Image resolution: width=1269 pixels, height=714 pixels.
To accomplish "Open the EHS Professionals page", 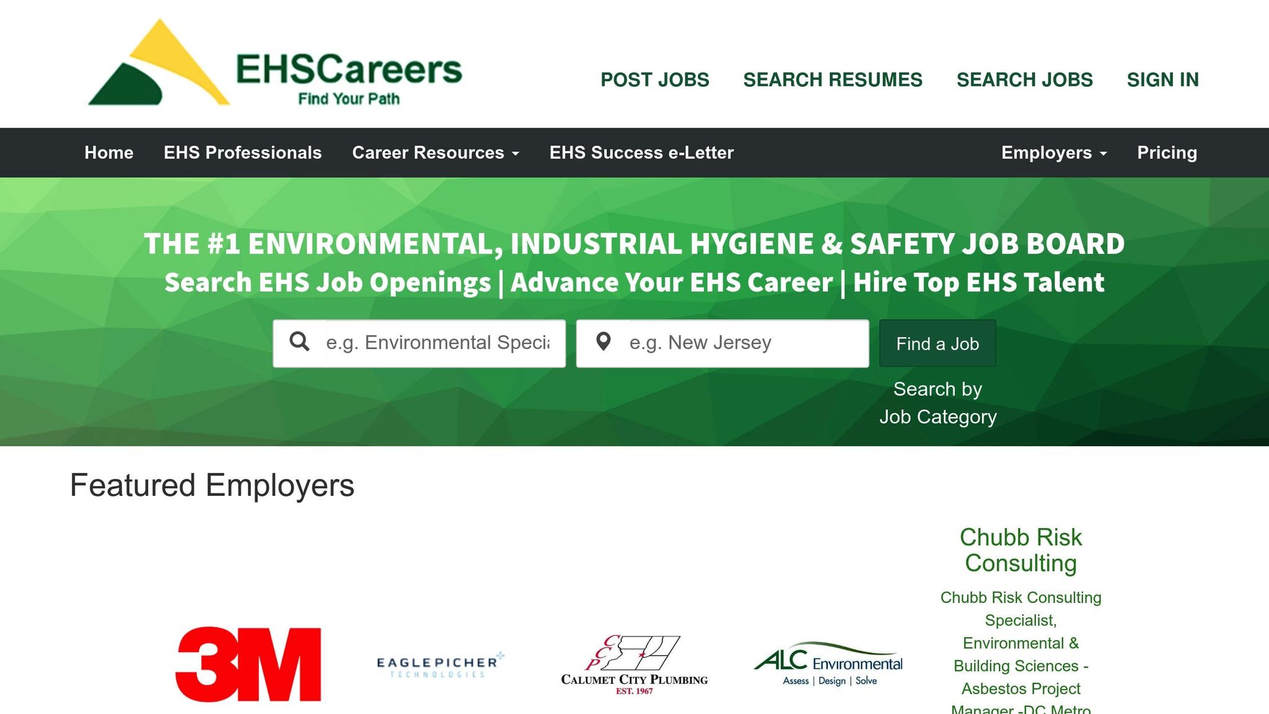I will coord(242,153).
